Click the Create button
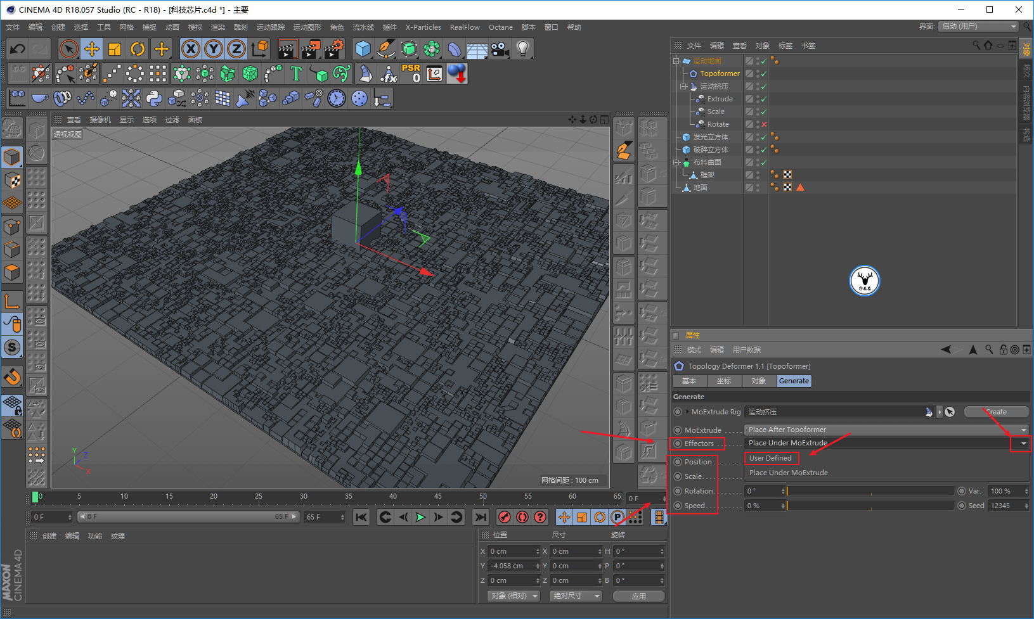The height and width of the screenshot is (619, 1034). [x=996, y=412]
